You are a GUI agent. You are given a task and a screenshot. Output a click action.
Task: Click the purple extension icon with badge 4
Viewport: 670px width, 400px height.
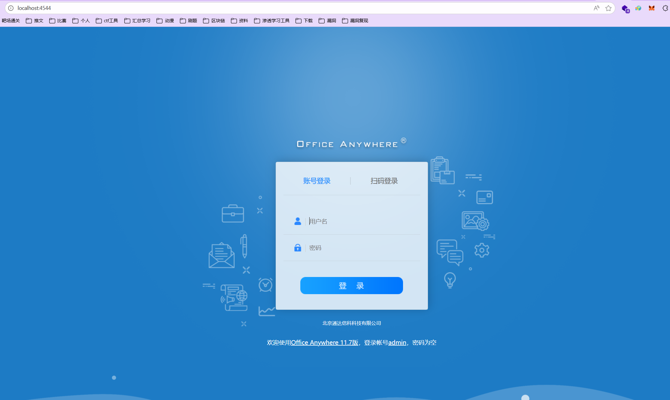(x=625, y=8)
